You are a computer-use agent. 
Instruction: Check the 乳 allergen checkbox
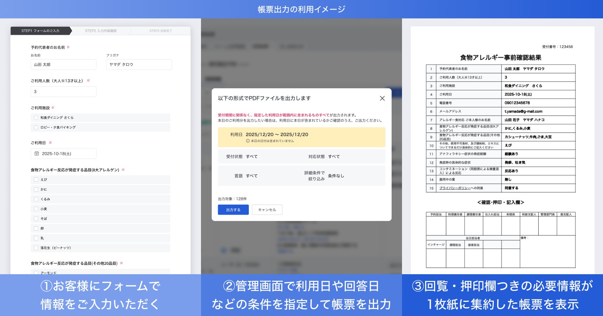[x=36, y=238]
